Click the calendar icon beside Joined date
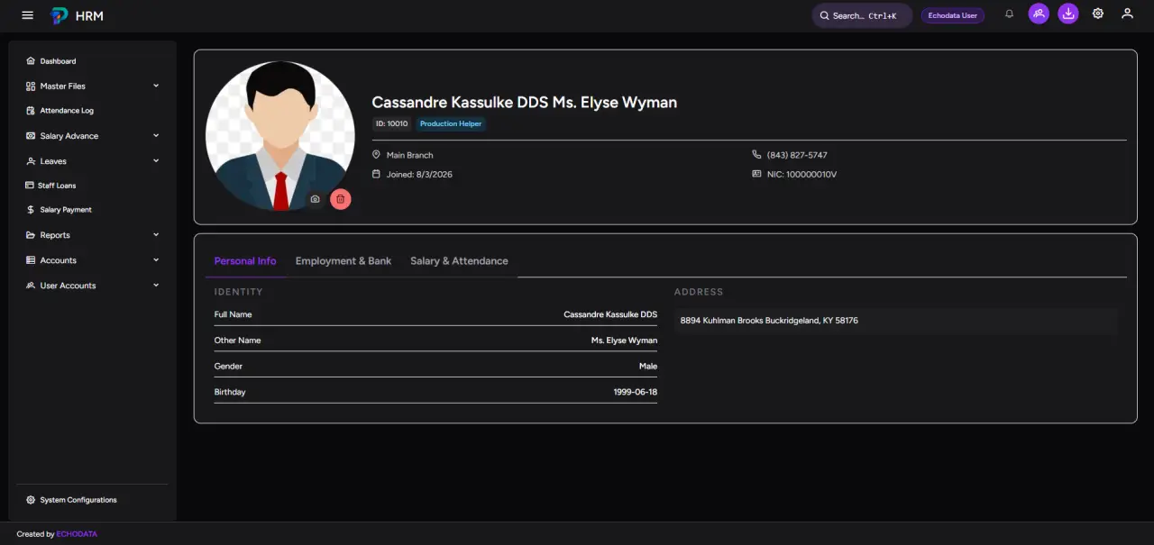 377,174
